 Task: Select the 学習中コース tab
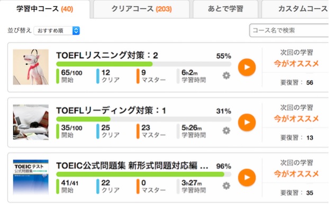[x=44, y=9]
